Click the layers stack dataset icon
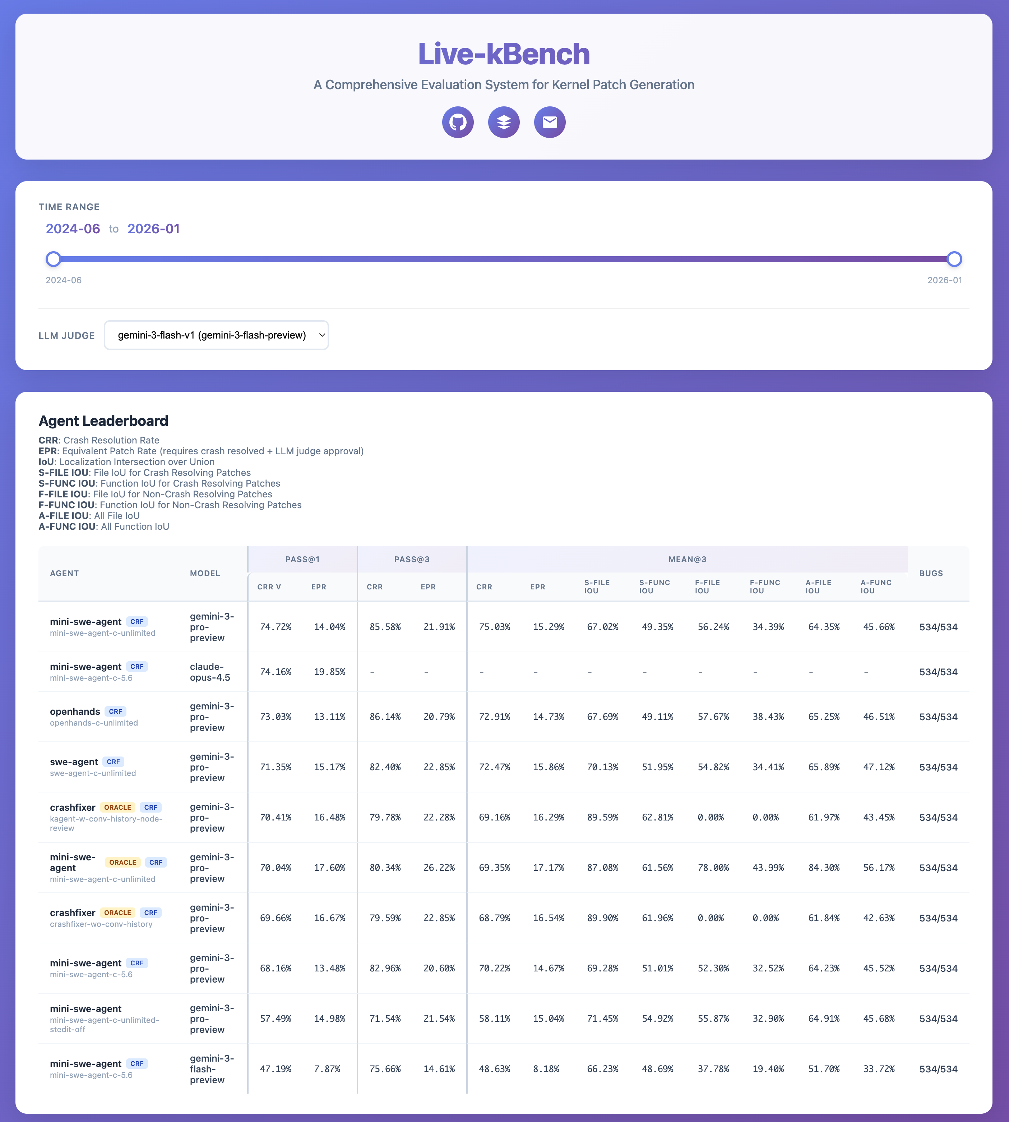 point(503,122)
